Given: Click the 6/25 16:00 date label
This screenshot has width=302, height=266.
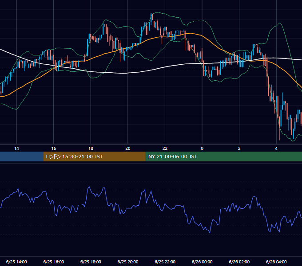Looking at the screenshot, I should [x=54, y=262].
